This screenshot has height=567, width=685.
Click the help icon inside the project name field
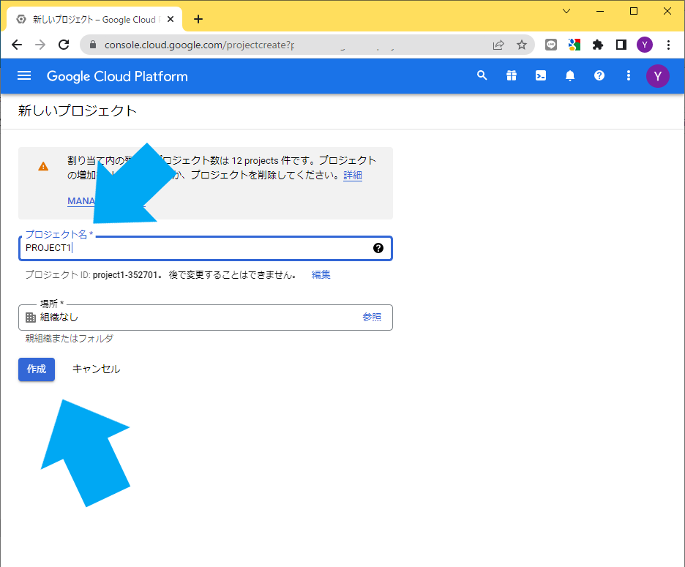(x=378, y=248)
